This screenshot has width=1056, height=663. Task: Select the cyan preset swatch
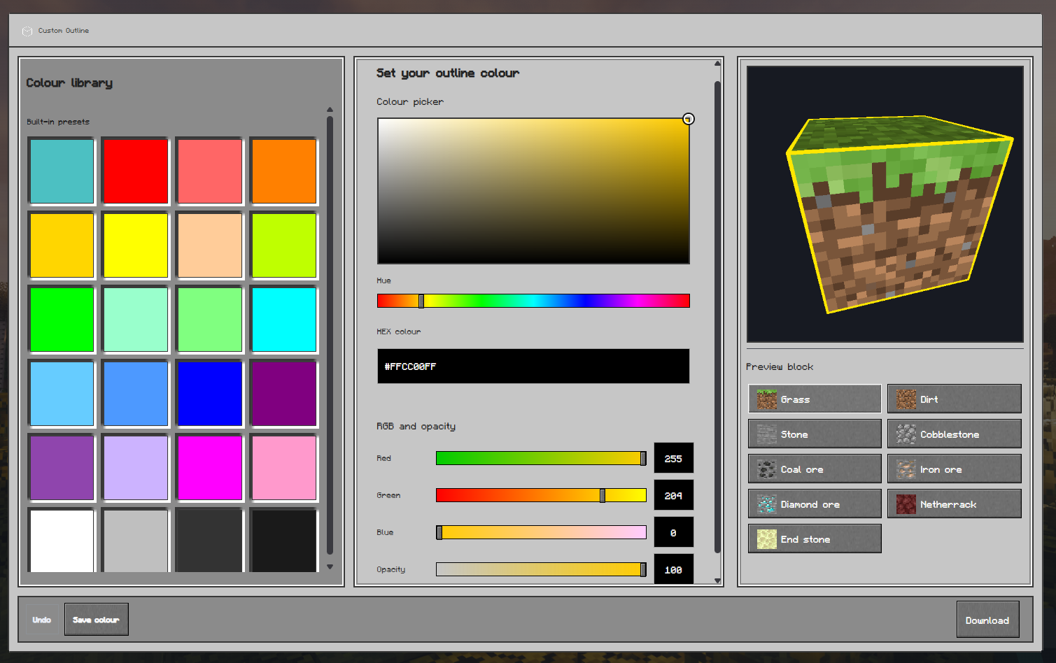click(x=284, y=319)
